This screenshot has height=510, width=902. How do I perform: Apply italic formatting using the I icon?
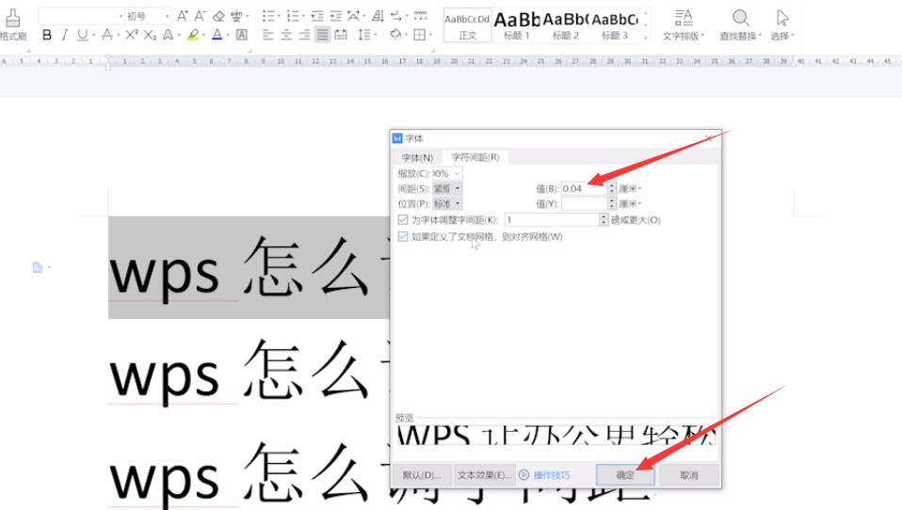64,35
